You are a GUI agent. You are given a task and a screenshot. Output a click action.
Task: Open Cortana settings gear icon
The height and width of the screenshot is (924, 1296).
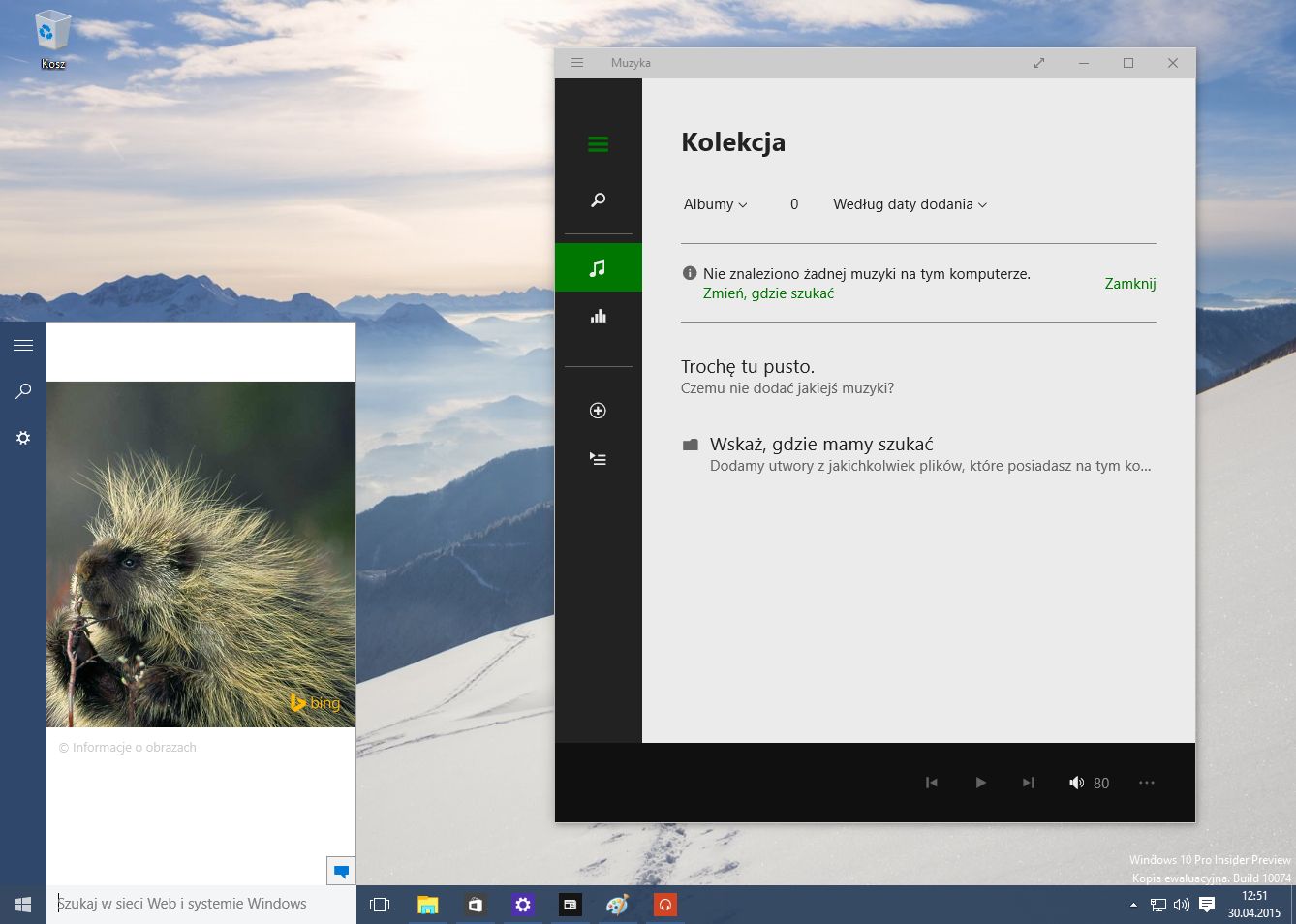(23, 438)
